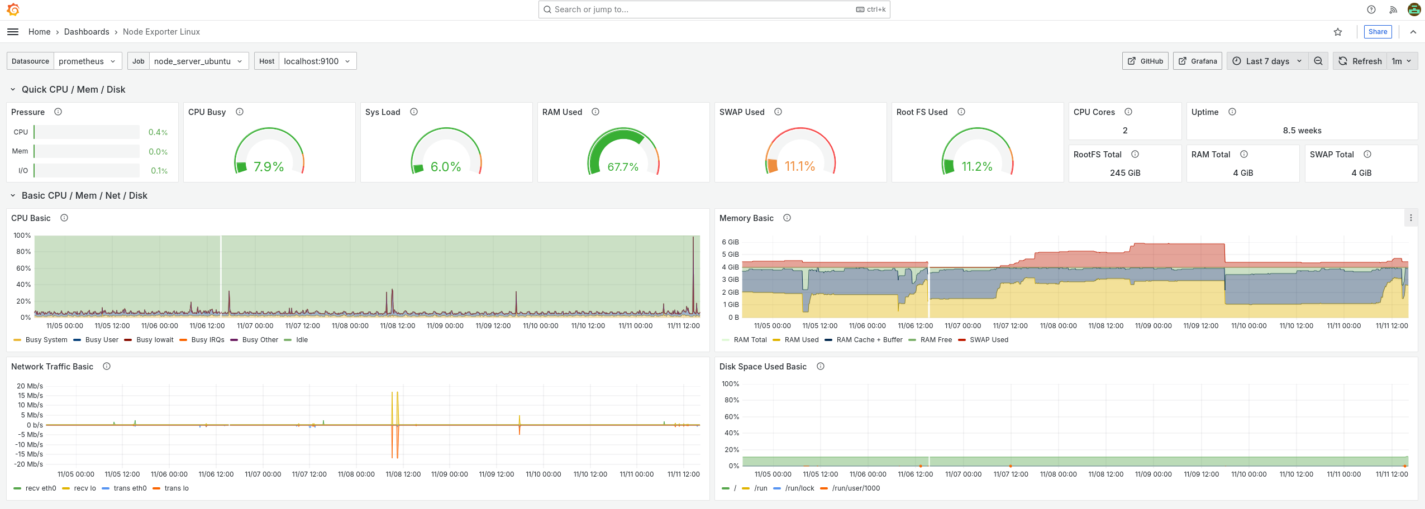Click the Pressure panel info icon
1425x509 pixels.
point(58,112)
